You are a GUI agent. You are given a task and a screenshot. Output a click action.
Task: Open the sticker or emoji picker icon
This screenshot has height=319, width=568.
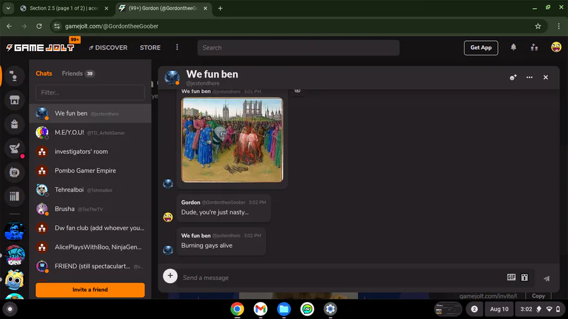pyautogui.click(x=524, y=277)
